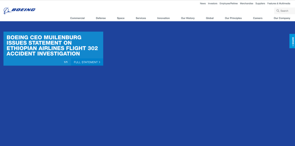Open the Our Company menu
295x146 pixels.
point(282,18)
